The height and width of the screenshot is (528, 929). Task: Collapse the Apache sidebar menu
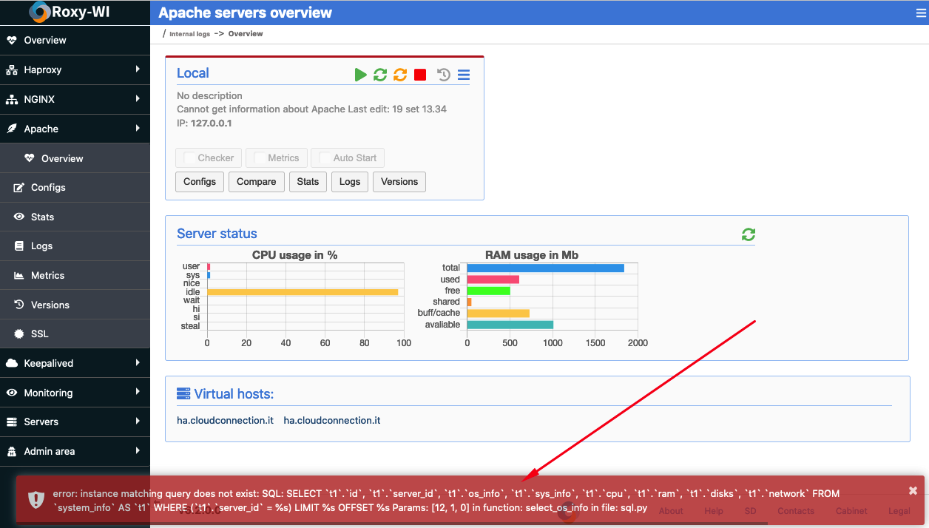coord(75,129)
